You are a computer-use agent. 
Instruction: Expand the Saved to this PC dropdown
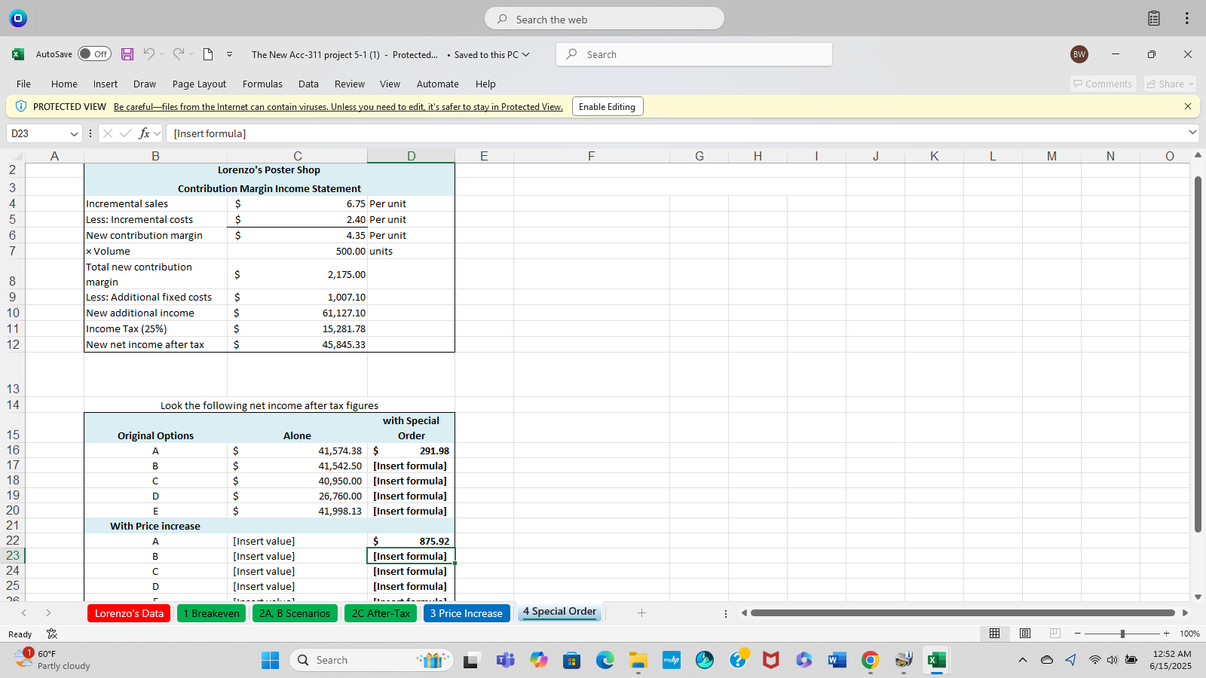tap(525, 54)
